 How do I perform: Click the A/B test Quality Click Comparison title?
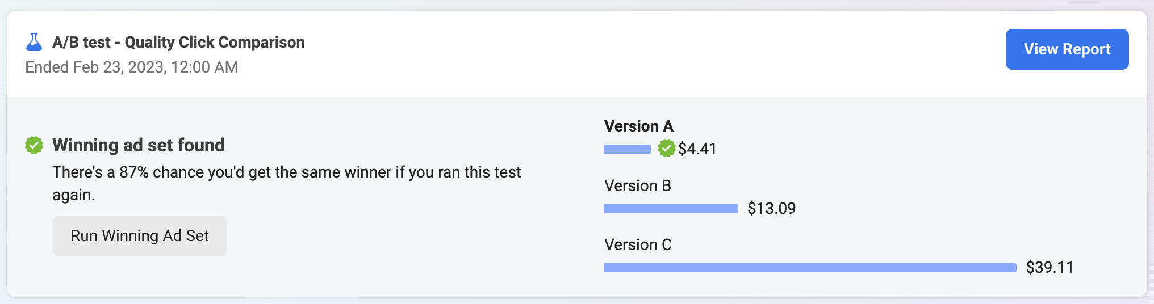point(179,42)
